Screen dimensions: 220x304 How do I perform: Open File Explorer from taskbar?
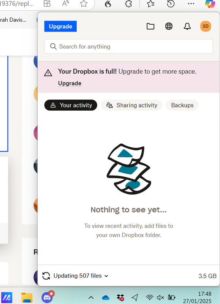(x=27, y=298)
